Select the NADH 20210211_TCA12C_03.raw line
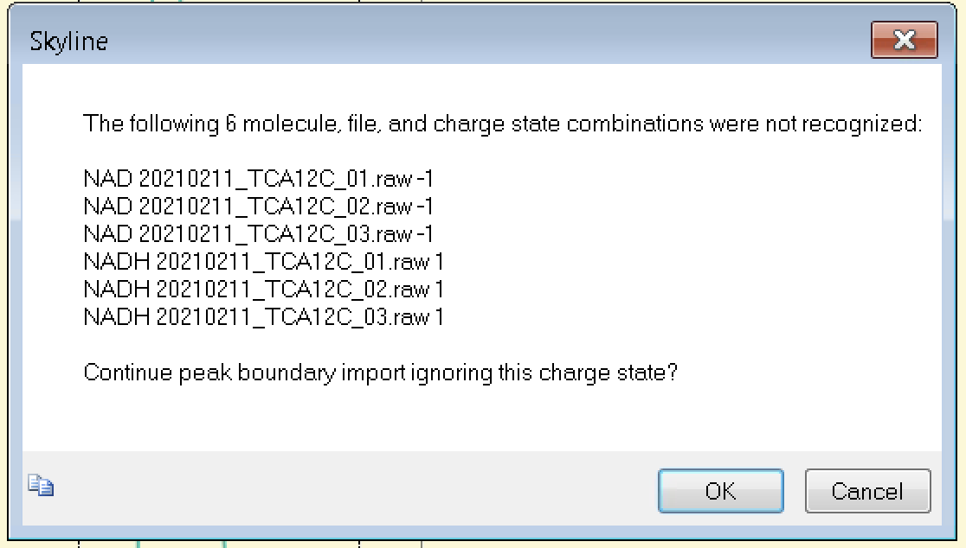966x548 pixels. 263,317
